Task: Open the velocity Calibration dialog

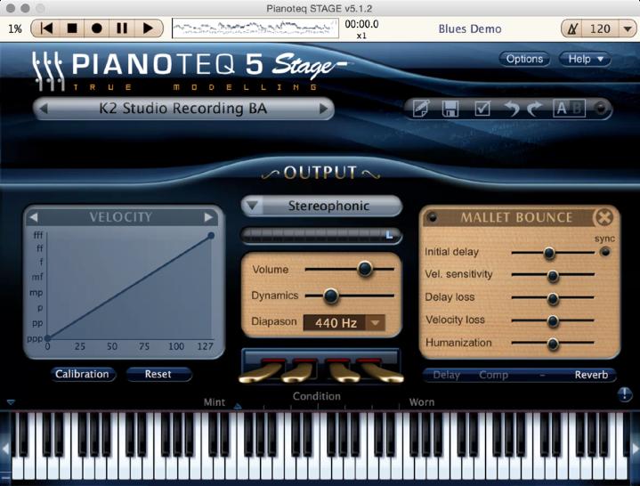Action: [x=82, y=374]
